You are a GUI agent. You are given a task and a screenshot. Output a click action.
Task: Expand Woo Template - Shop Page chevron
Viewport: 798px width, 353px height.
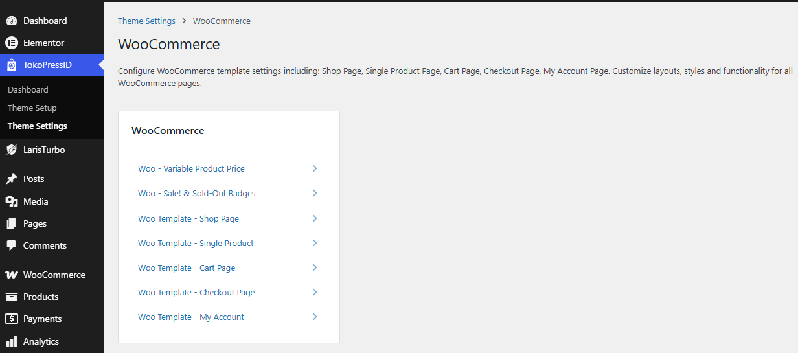(315, 218)
